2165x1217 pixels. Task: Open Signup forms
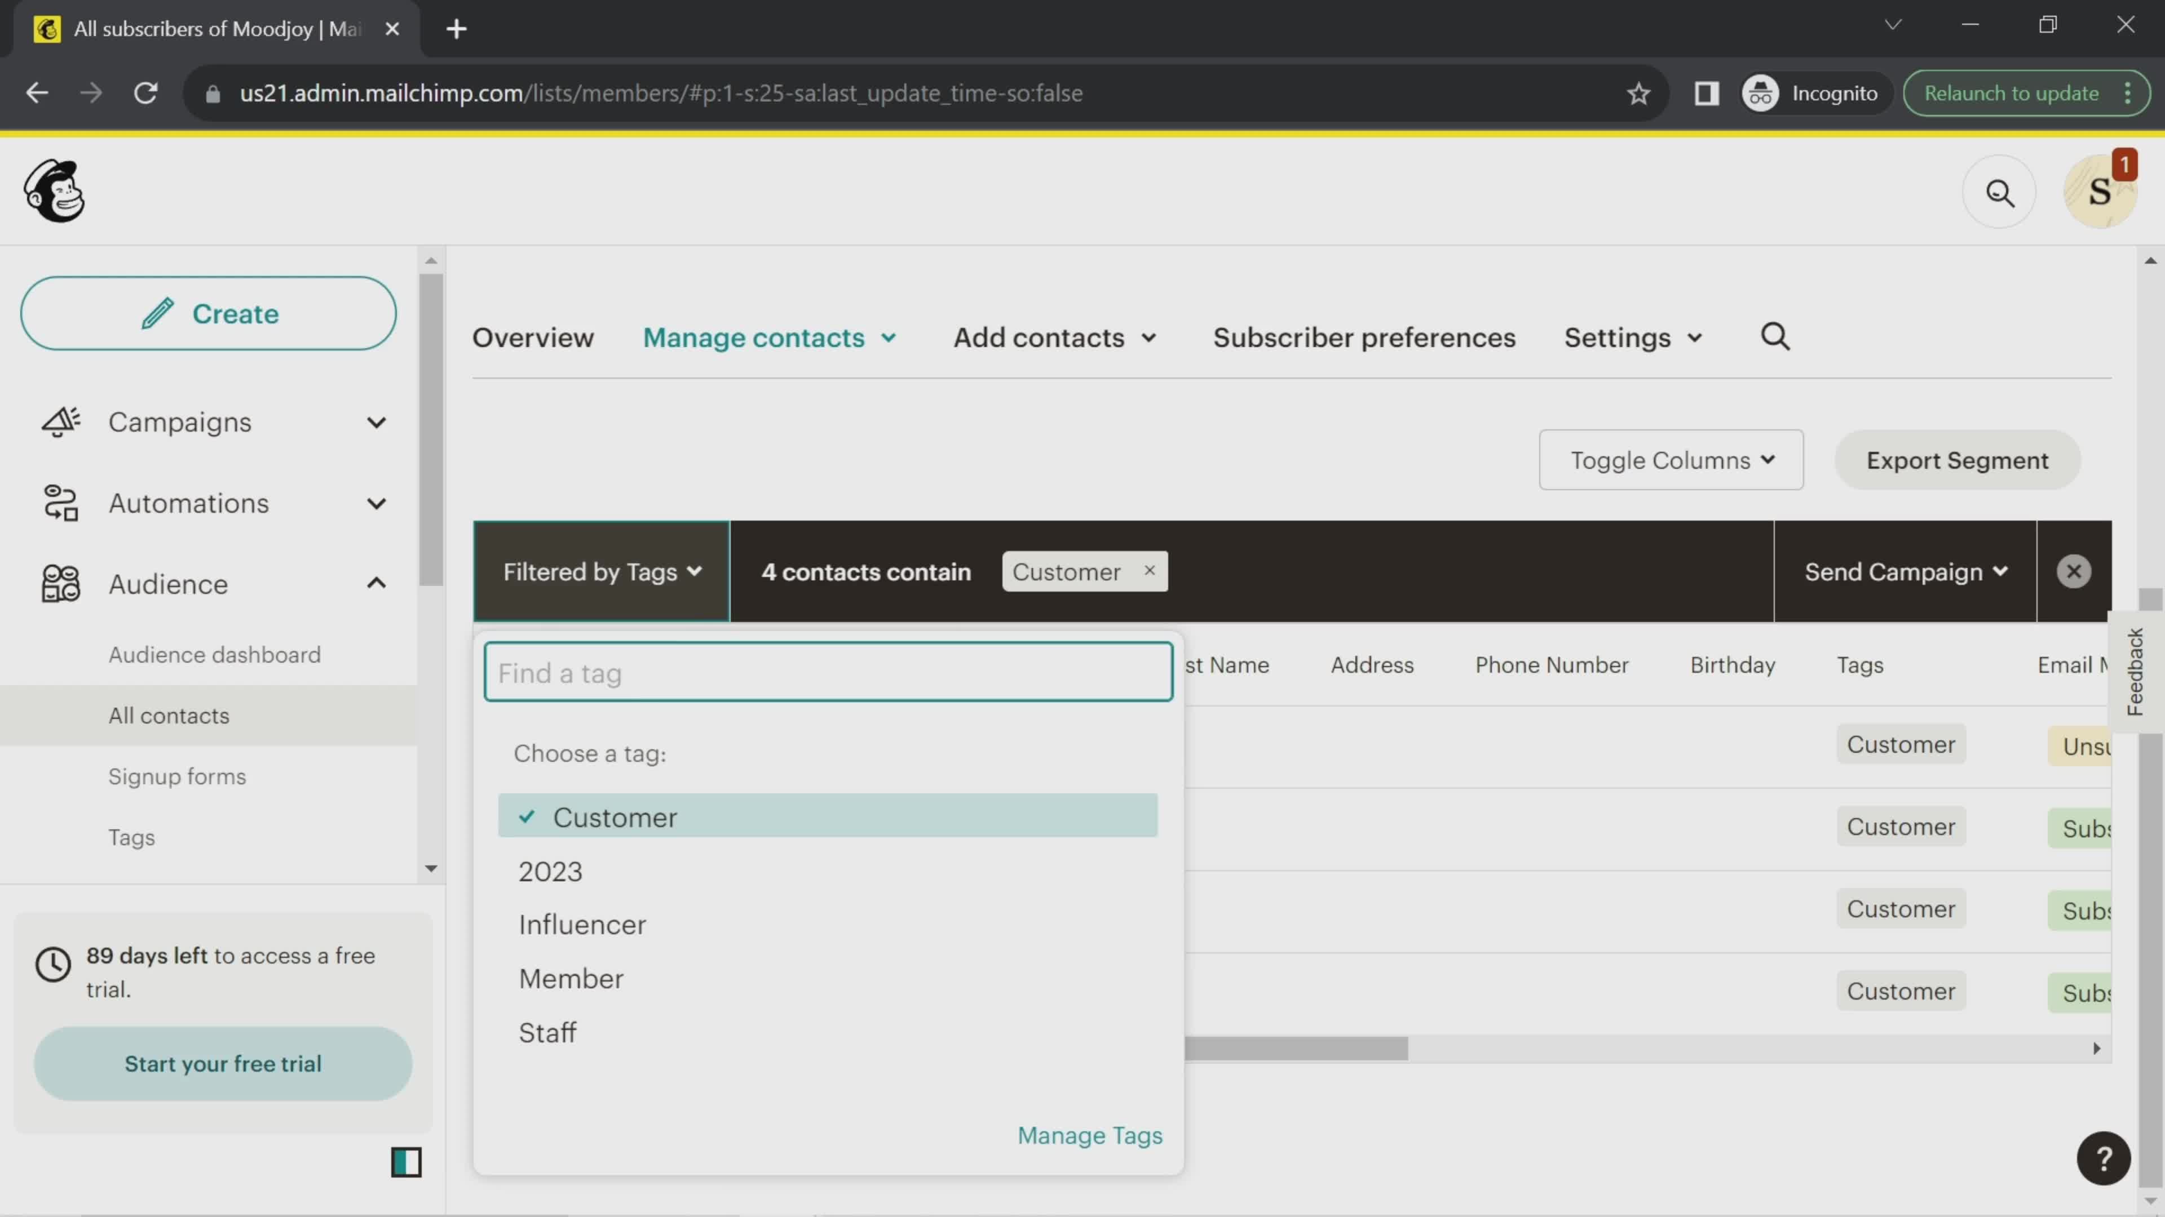click(176, 776)
